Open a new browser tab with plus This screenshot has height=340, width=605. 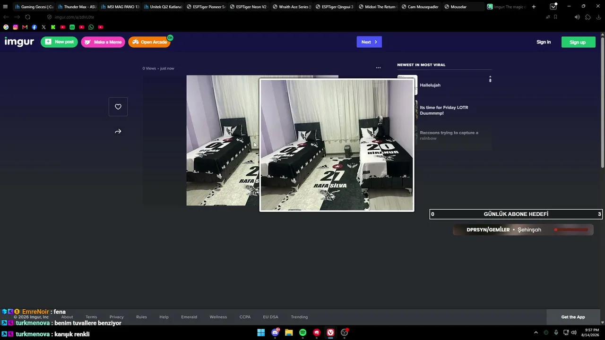click(x=534, y=7)
